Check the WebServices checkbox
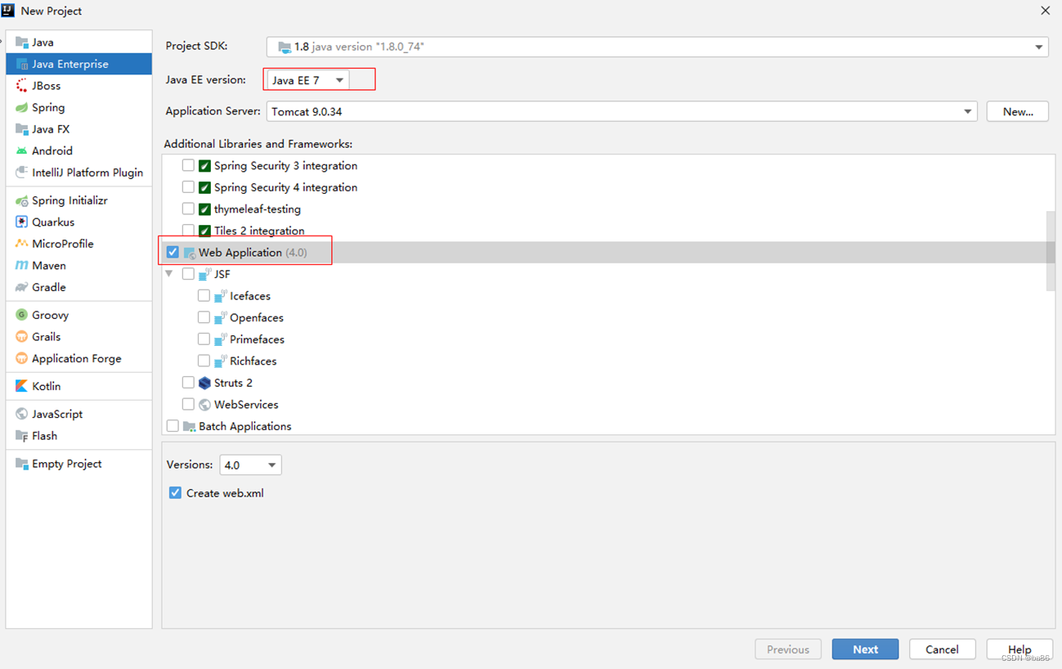The width and height of the screenshot is (1062, 669). click(188, 405)
